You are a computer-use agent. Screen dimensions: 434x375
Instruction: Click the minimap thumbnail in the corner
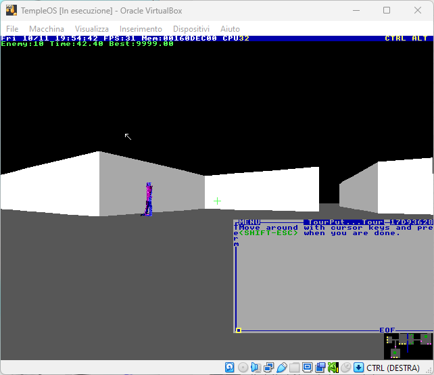[408, 345]
